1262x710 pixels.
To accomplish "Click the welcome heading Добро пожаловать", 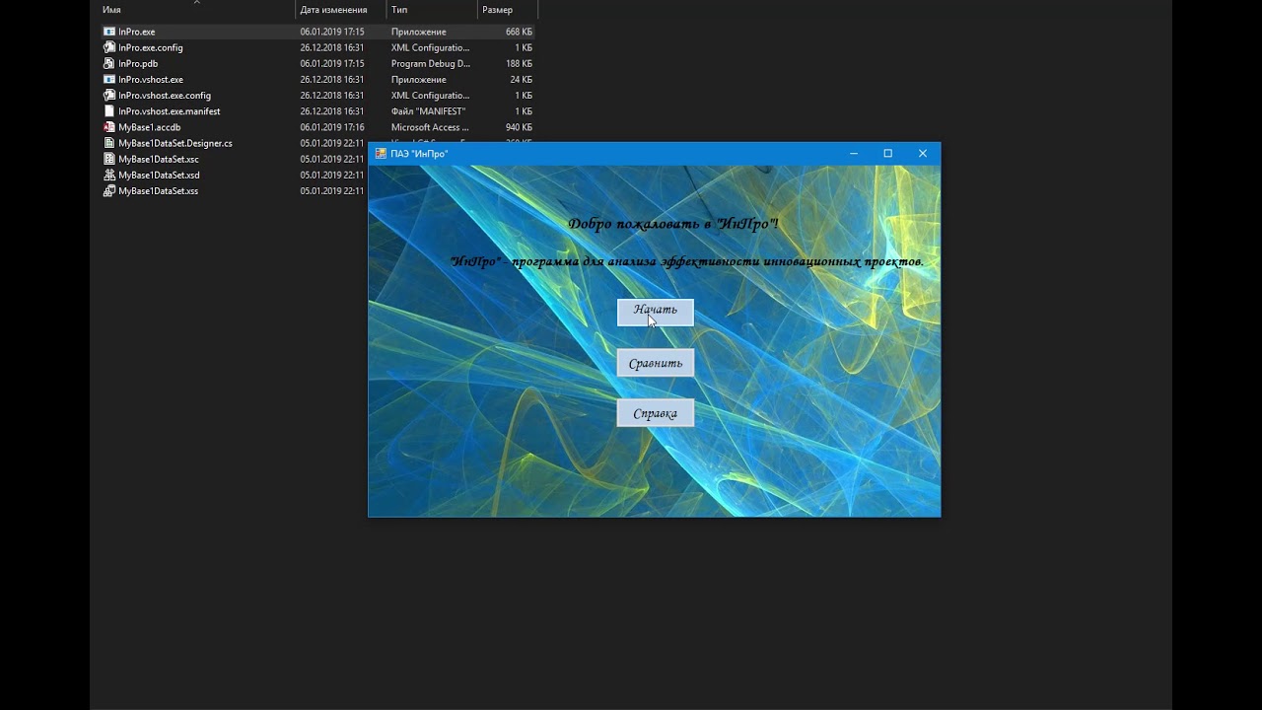I will pos(673,224).
